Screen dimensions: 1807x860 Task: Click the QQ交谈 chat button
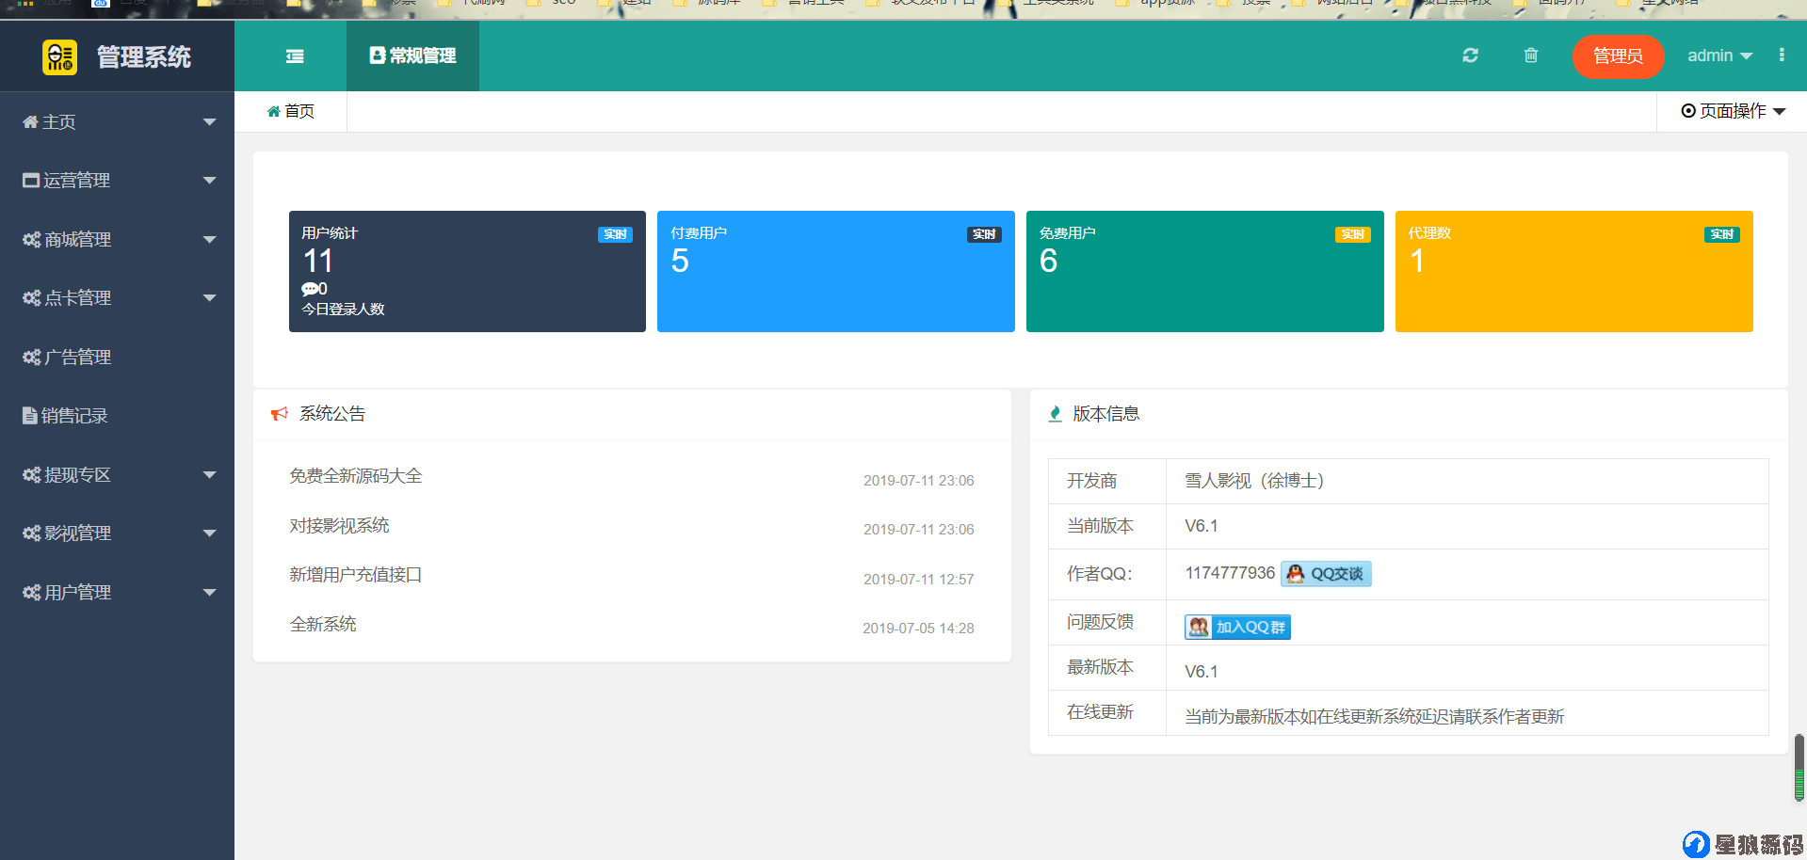point(1326,574)
